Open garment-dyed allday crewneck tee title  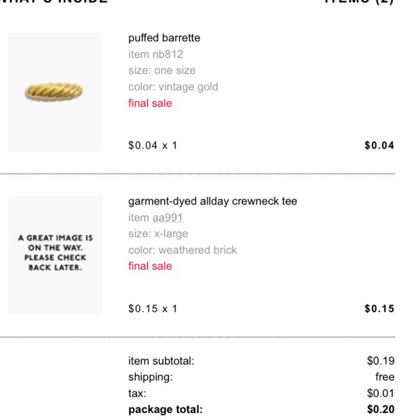213,201
